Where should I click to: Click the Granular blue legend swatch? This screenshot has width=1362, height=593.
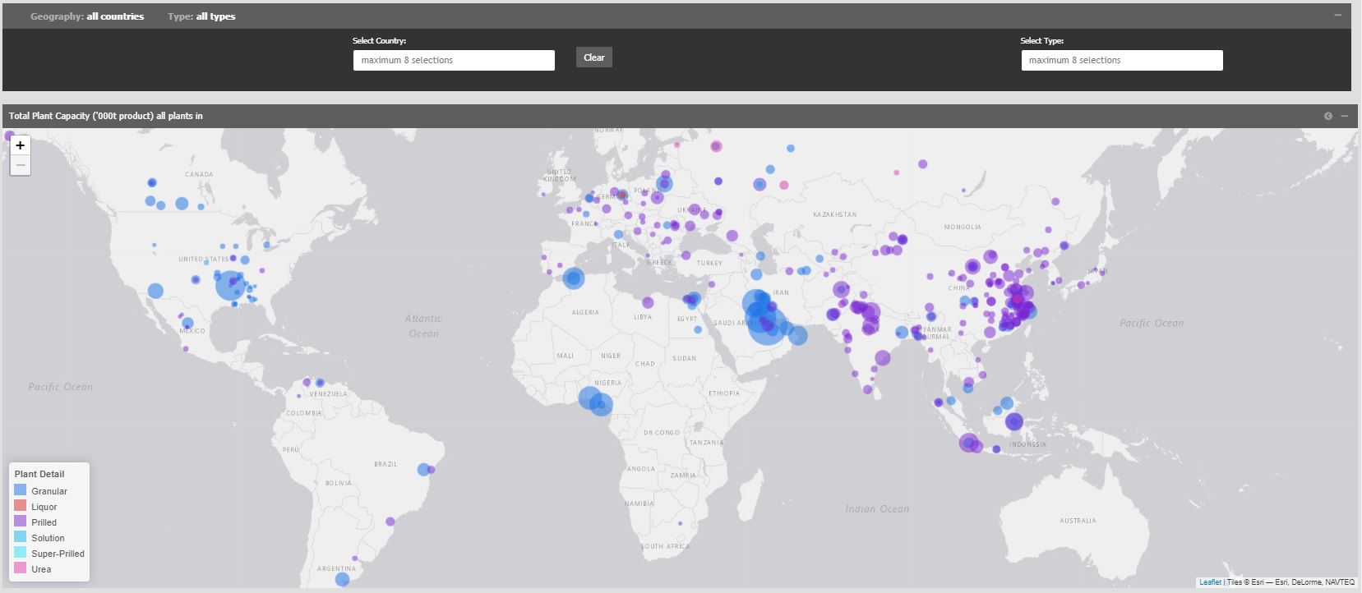tap(21, 490)
